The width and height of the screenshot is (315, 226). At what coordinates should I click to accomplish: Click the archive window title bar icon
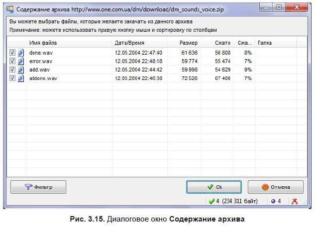(9, 8)
